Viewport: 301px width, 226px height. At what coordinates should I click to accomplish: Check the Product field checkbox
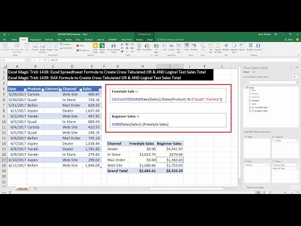pos(250,94)
